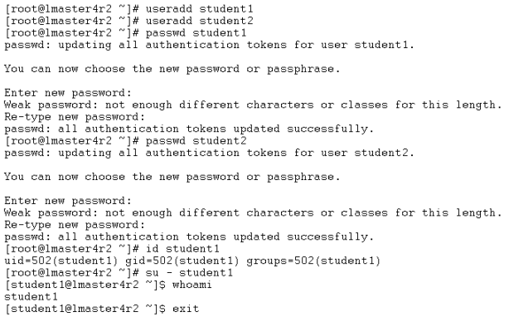Click the standalone 'student1' whoami output line
Viewport: 509px width, 317px height.
click(32, 297)
